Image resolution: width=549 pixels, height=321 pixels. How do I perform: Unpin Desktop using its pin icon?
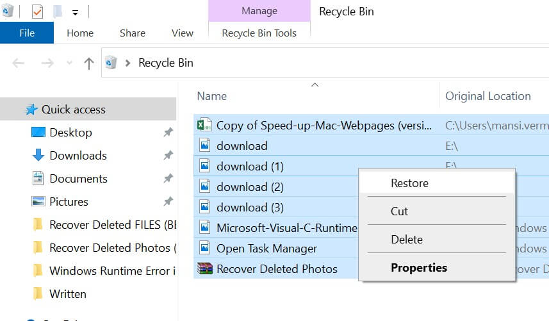pyautogui.click(x=168, y=133)
